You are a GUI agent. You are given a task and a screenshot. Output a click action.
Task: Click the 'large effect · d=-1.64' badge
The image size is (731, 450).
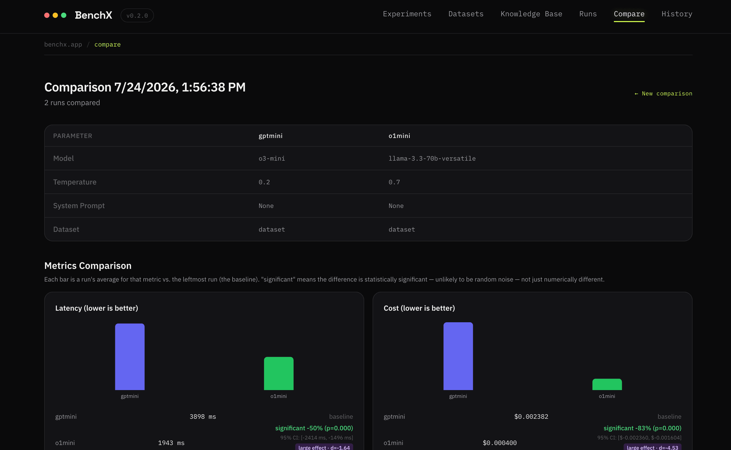pyautogui.click(x=324, y=447)
